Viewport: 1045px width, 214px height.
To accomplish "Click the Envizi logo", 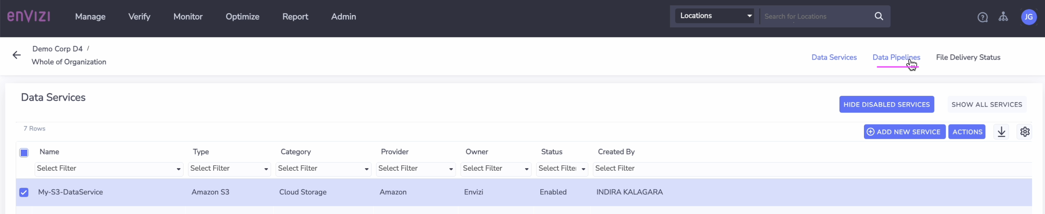I will pyautogui.click(x=29, y=16).
